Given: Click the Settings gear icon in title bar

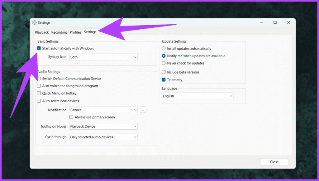Looking at the screenshot, I should click(34, 22).
